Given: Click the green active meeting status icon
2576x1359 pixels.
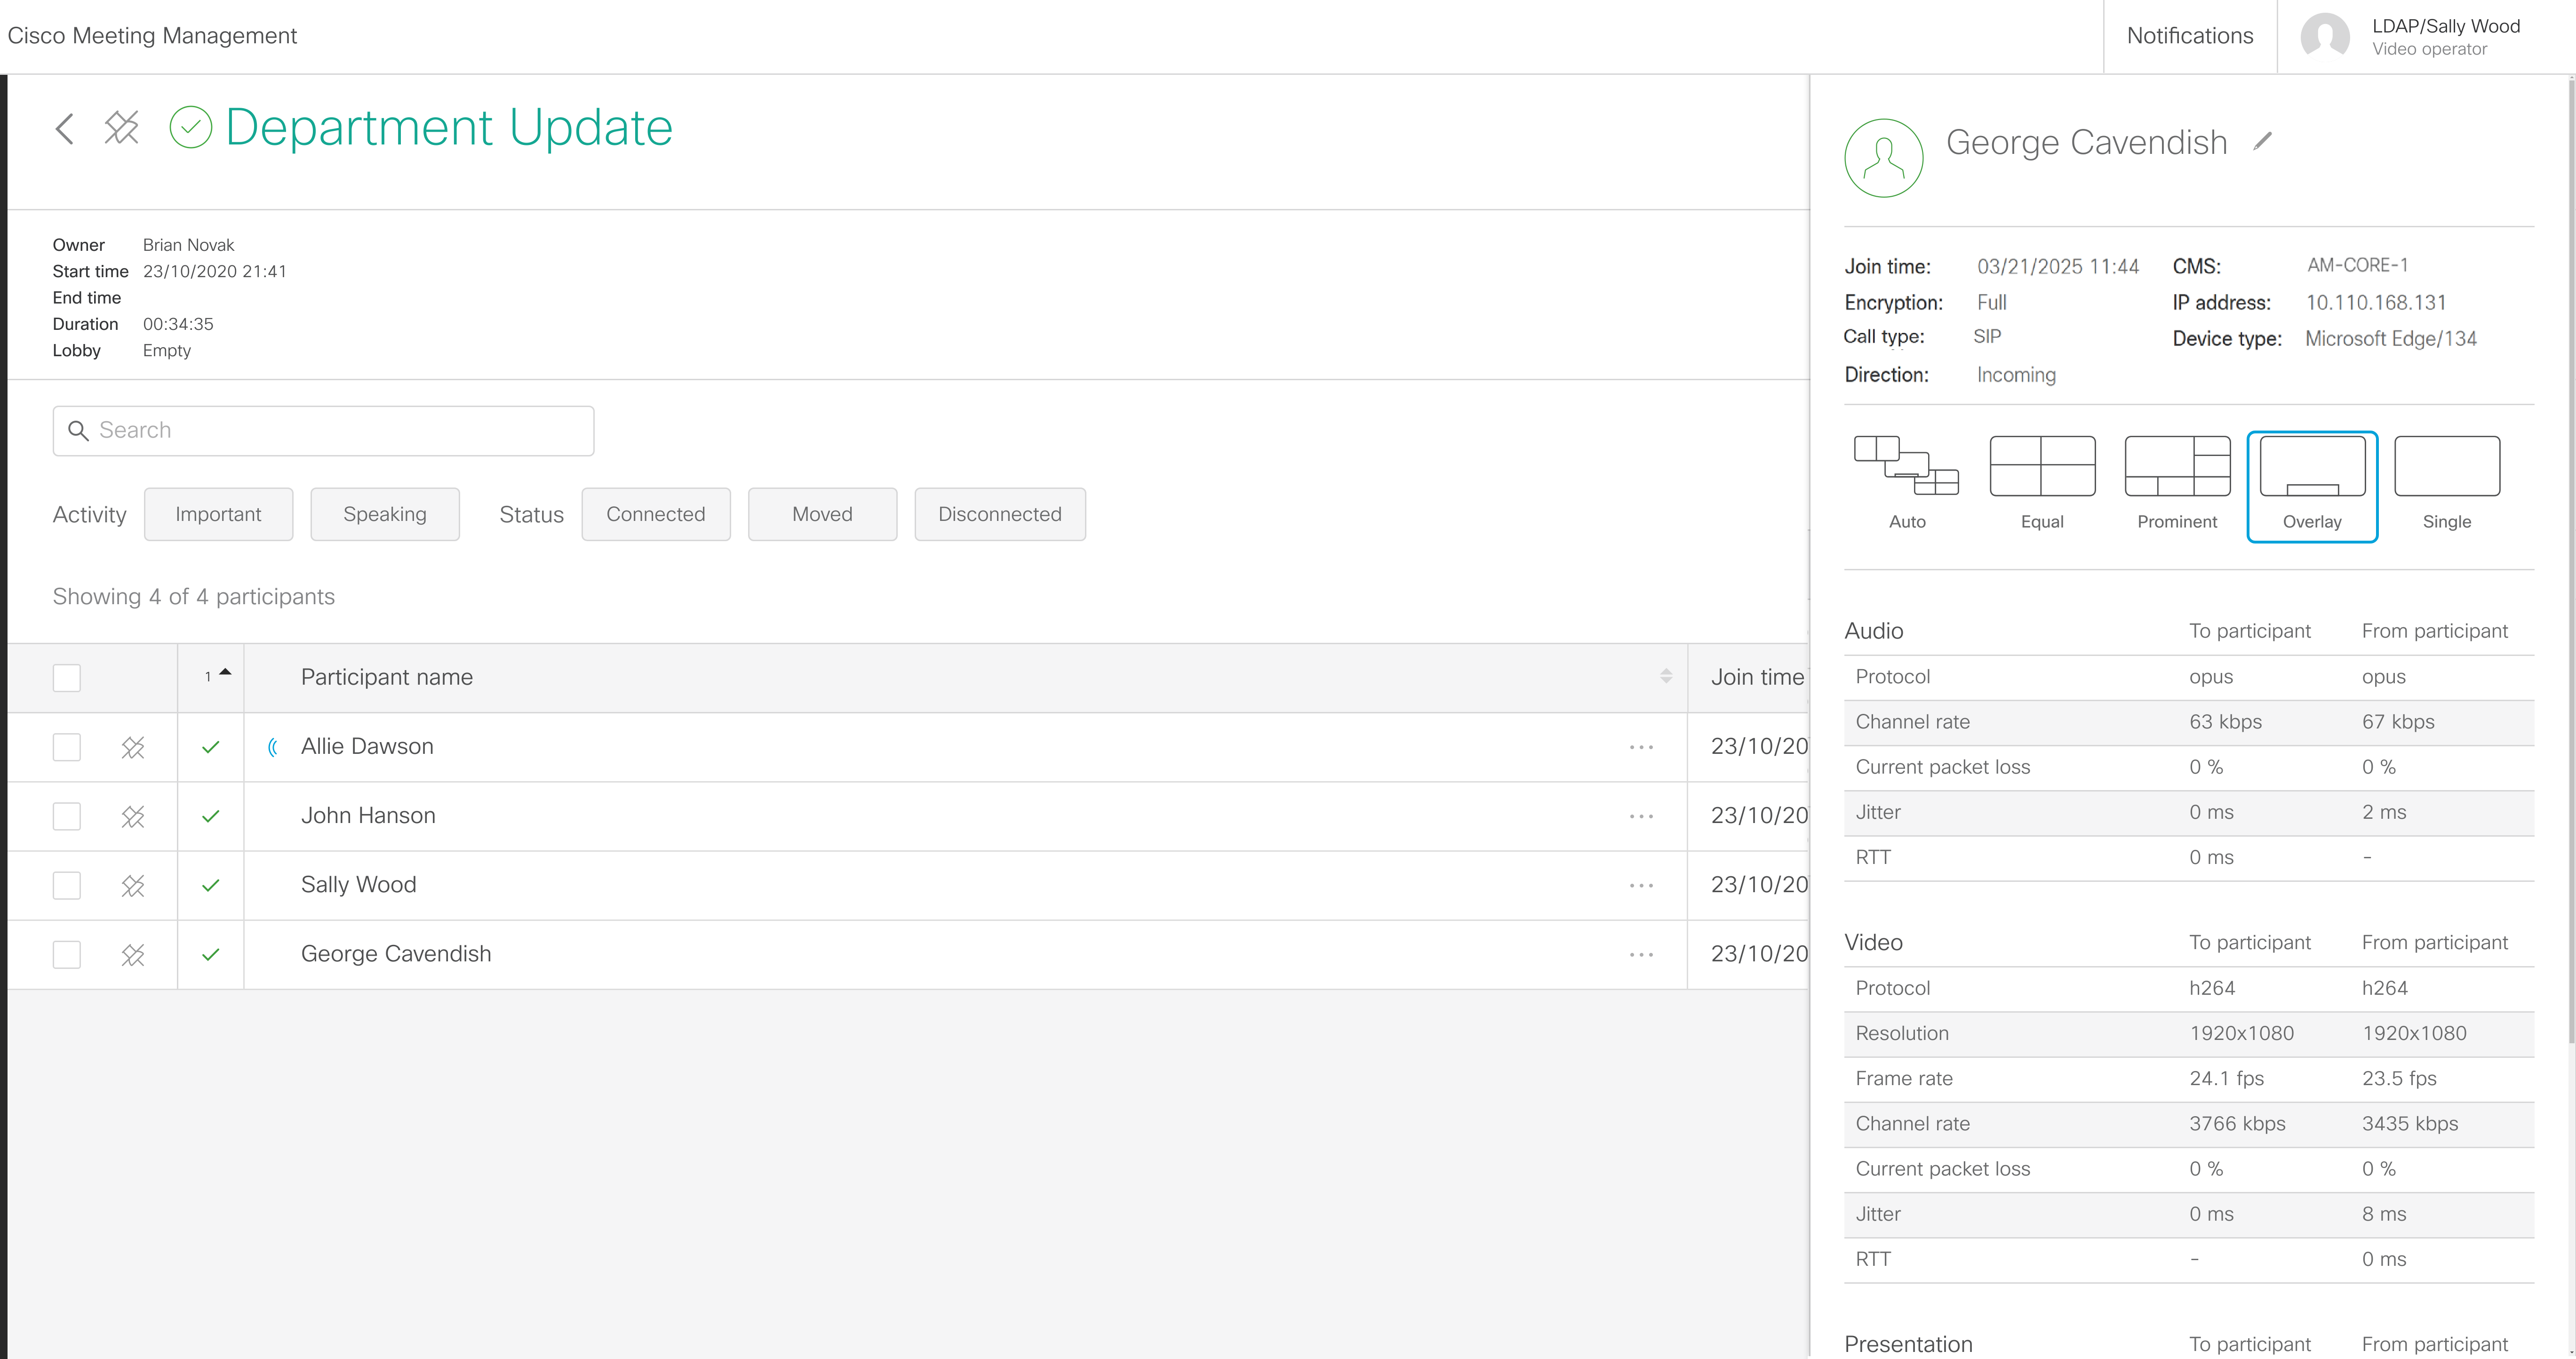Looking at the screenshot, I should click(x=191, y=127).
